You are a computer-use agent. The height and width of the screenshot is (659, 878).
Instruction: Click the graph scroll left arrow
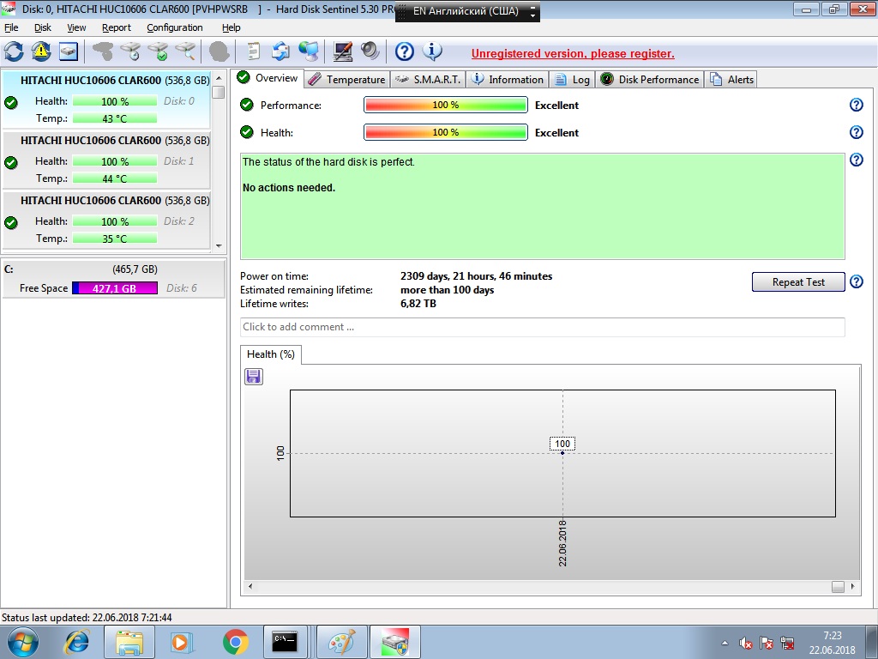click(250, 586)
